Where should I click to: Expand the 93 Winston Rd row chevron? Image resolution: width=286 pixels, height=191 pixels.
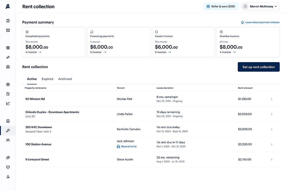coord(272,99)
